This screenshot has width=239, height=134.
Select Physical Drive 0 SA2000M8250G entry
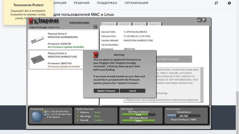click(63, 40)
